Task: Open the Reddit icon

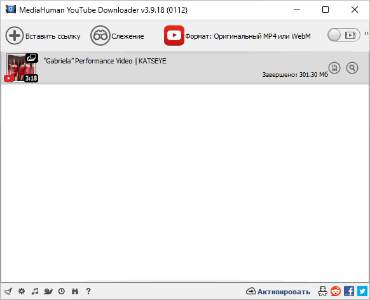Action: [x=336, y=291]
